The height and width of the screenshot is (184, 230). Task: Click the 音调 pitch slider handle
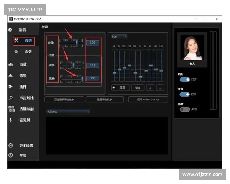pos(77,43)
